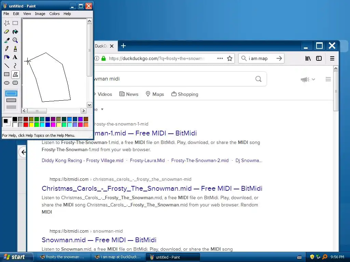Image resolution: width=350 pixels, height=262 pixels.
Task: Pick the bright red palette swatch
Action: coord(26,125)
